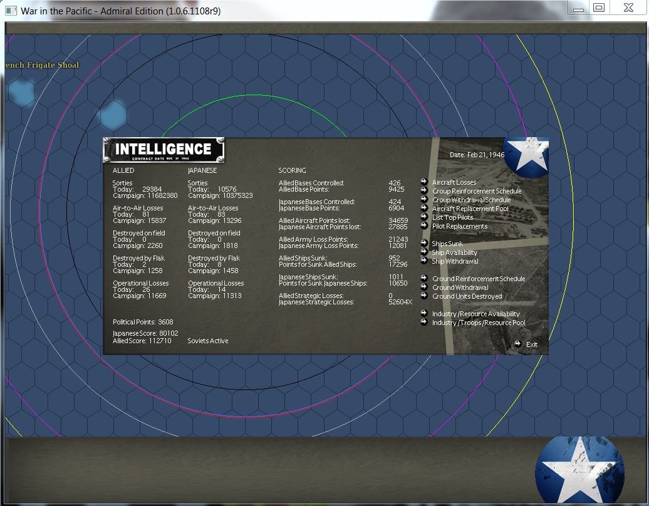Click the arrow icon beside Aircraft Losses
Image resolution: width=649 pixels, height=506 pixels.
pos(424,182)
